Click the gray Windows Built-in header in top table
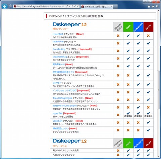The width and height of the screenshot is (161, 159). [118, 27]
